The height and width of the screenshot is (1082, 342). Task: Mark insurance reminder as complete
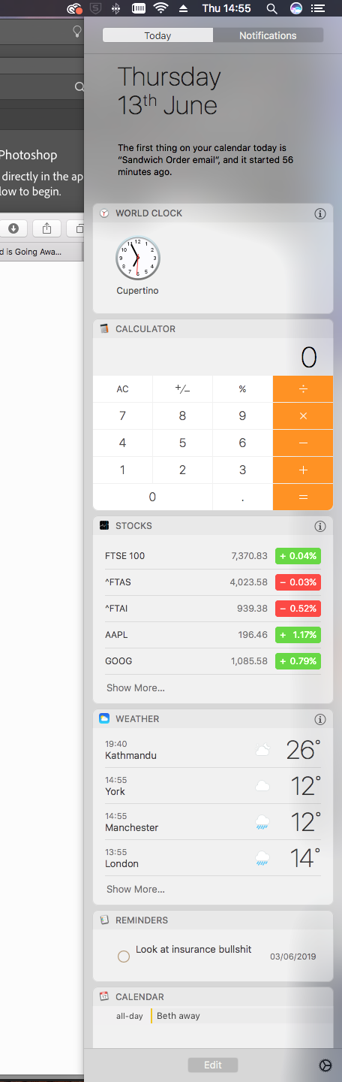pyautogui.click(x=124, y=957)
